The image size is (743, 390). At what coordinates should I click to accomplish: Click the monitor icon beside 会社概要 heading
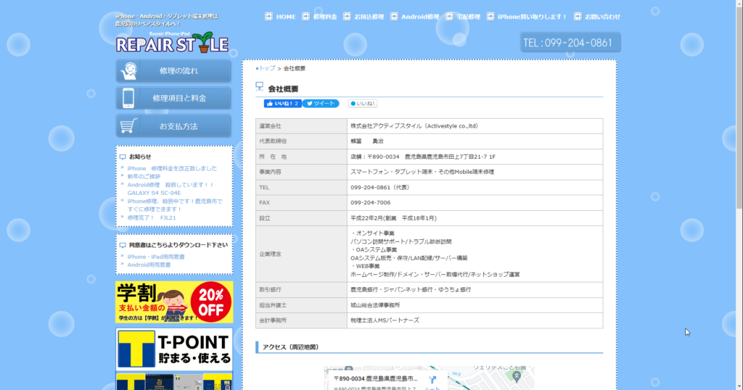pos(260,86)
